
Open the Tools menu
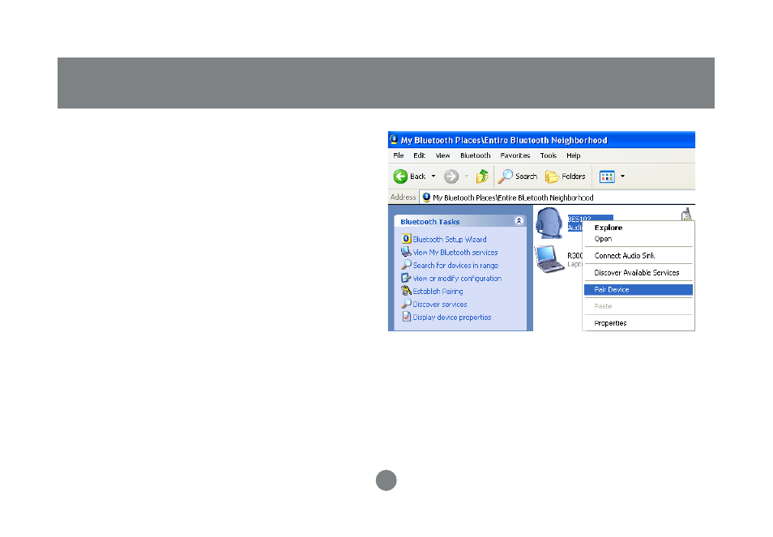pyautogui.click(x=549, y=156)
